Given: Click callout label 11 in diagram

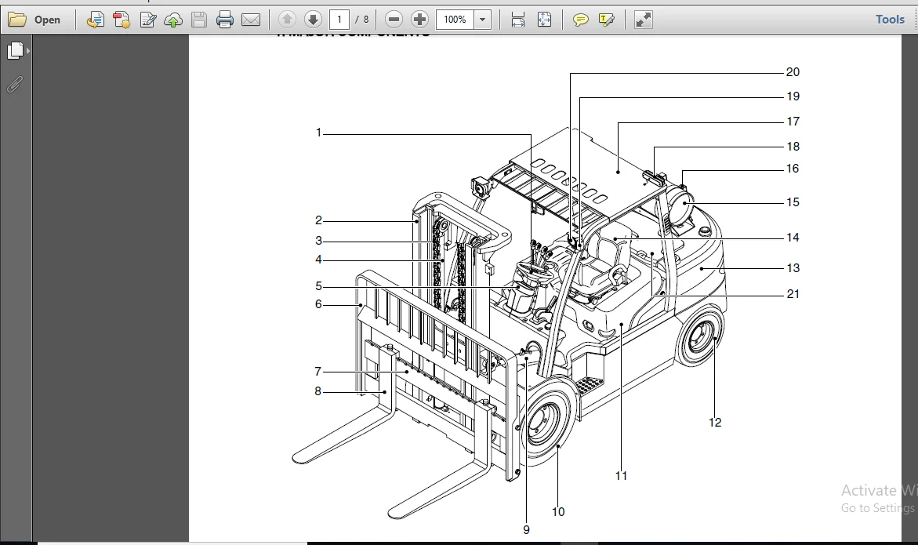Looking at the screenshot, I should (621, 476).
